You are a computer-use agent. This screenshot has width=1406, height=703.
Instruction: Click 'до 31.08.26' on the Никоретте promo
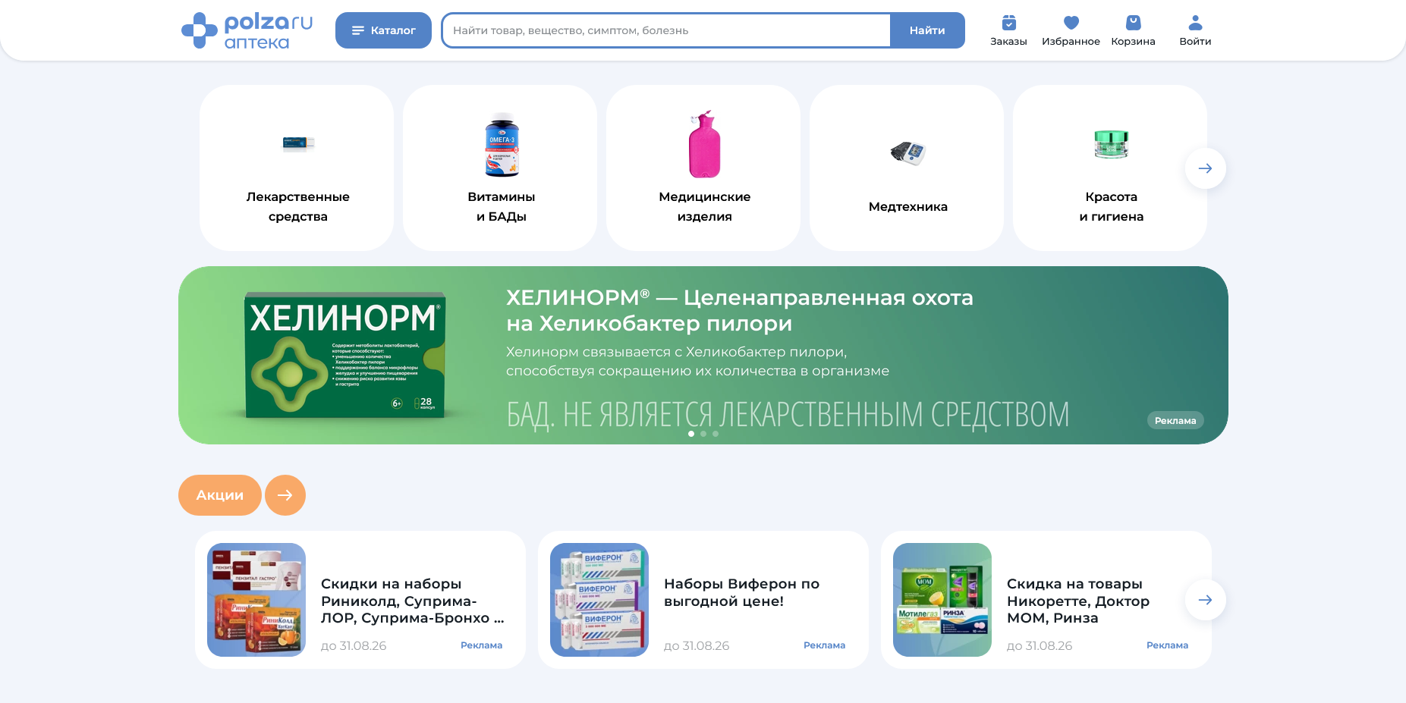coord(1040,646)
